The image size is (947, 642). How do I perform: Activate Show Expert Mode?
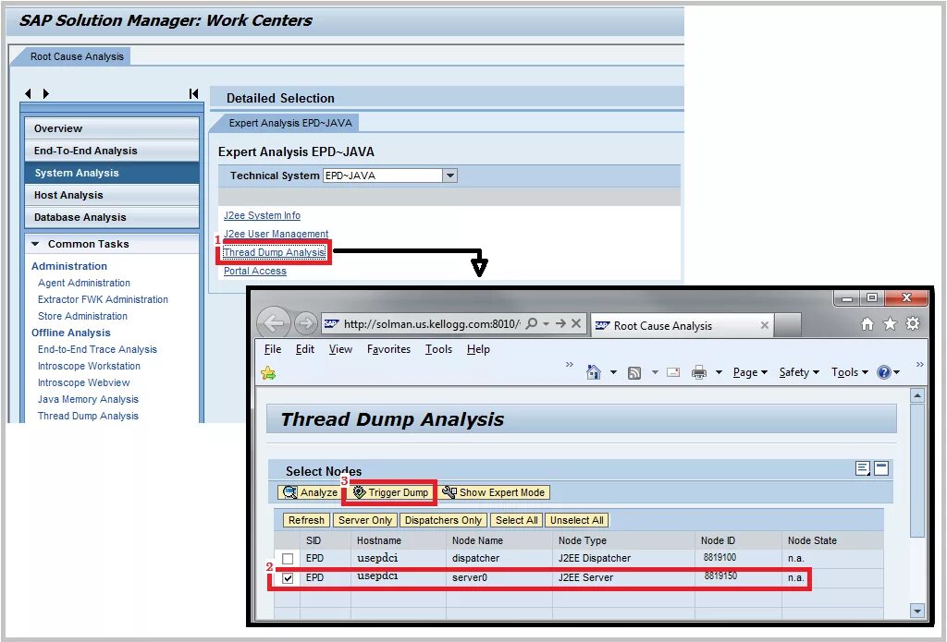coord(495,492)
